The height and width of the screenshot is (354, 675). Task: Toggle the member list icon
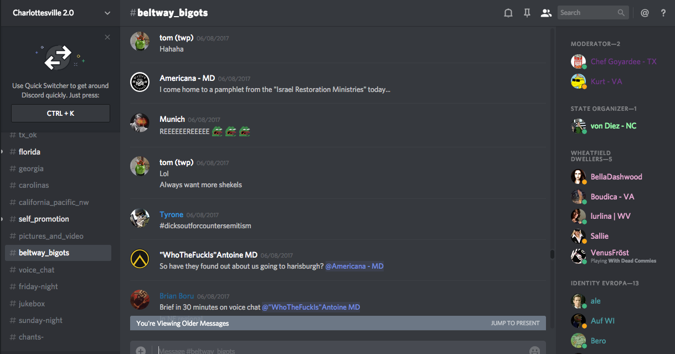pos(546,13)
